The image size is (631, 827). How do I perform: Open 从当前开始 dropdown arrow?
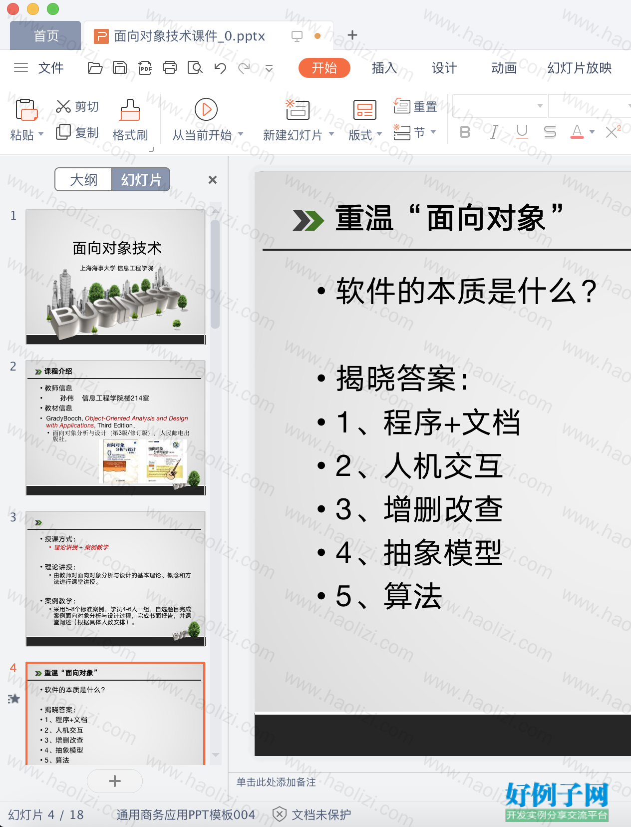point(241,134)
